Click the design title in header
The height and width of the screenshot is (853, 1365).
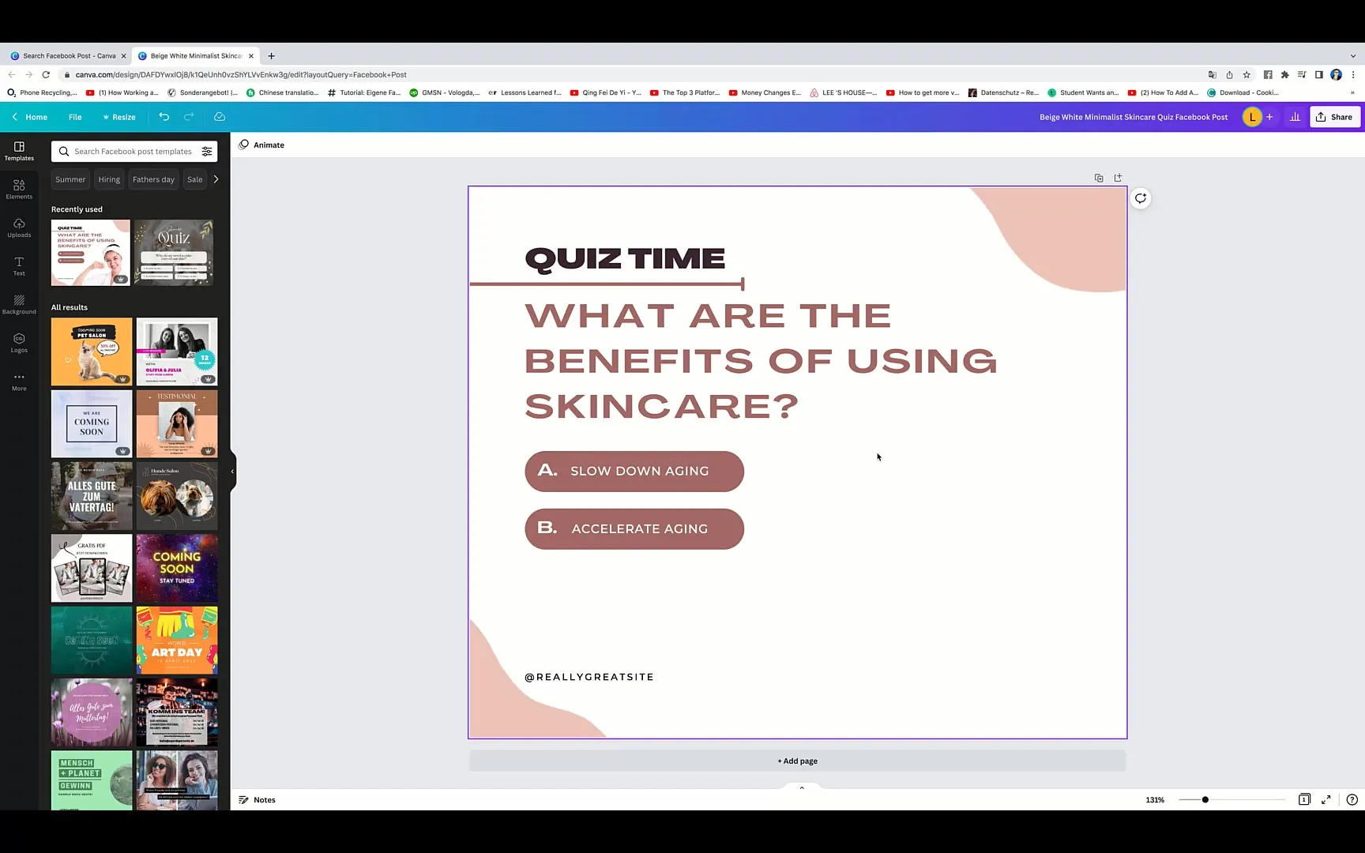tap(1134, 117)
